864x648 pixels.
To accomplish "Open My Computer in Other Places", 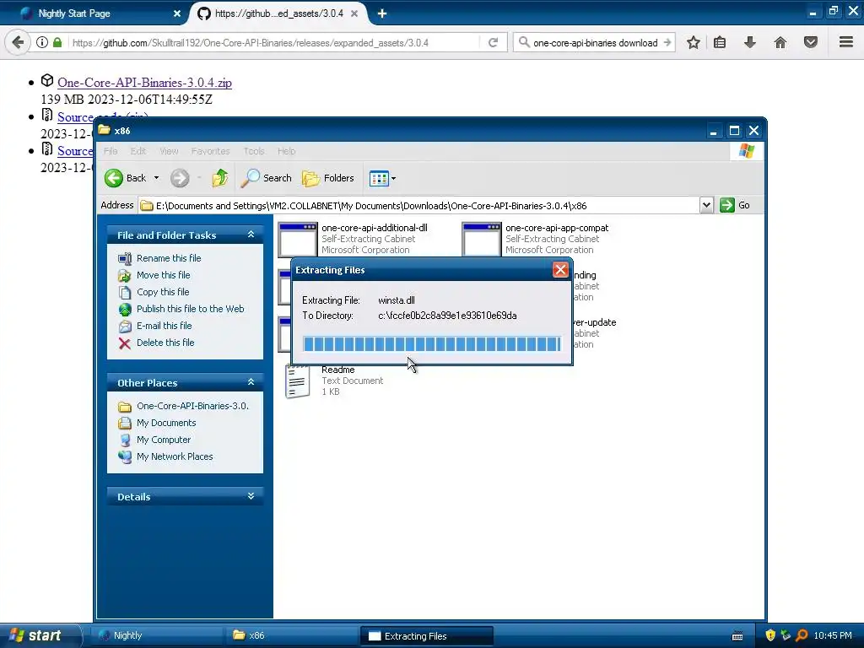I will tap(164, 440).
